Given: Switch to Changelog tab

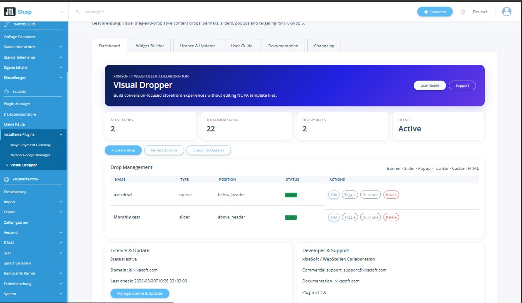Looking at the screenshot, I should point(324,46).
